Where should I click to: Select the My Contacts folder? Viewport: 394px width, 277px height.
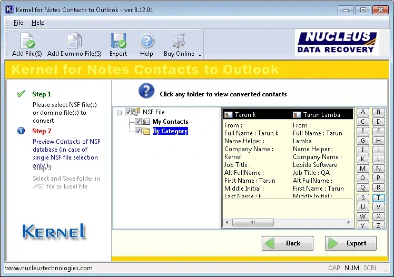(x=170, y=122)
